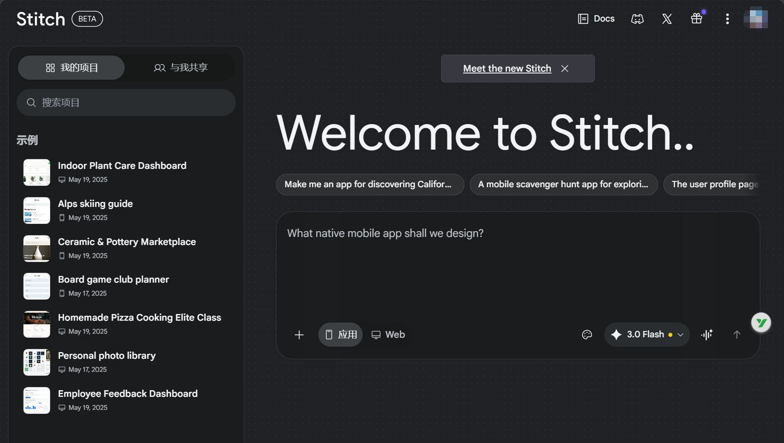The image size is (784, 443).
Task: Select the 我的项目 tab
Action: [x=71, y=68]
